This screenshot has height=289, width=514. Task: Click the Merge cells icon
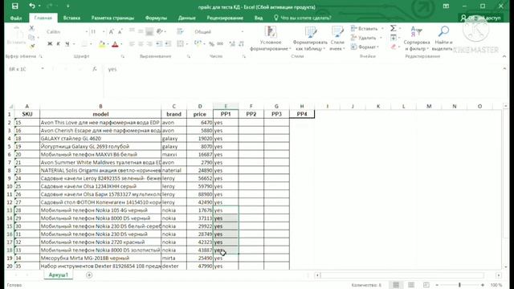[x=180, y=43]
